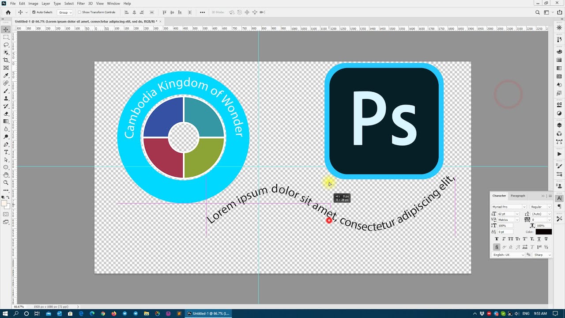Open the Regular font style dropdown
Viewport: 565px width, 318px height.
point(549,207)
